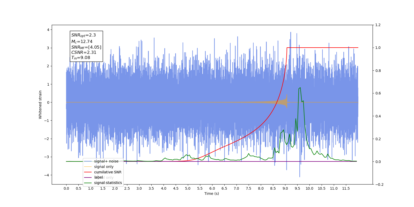
Task: Click the 4.5 tick label on time axis
Action: pos(176,188)
